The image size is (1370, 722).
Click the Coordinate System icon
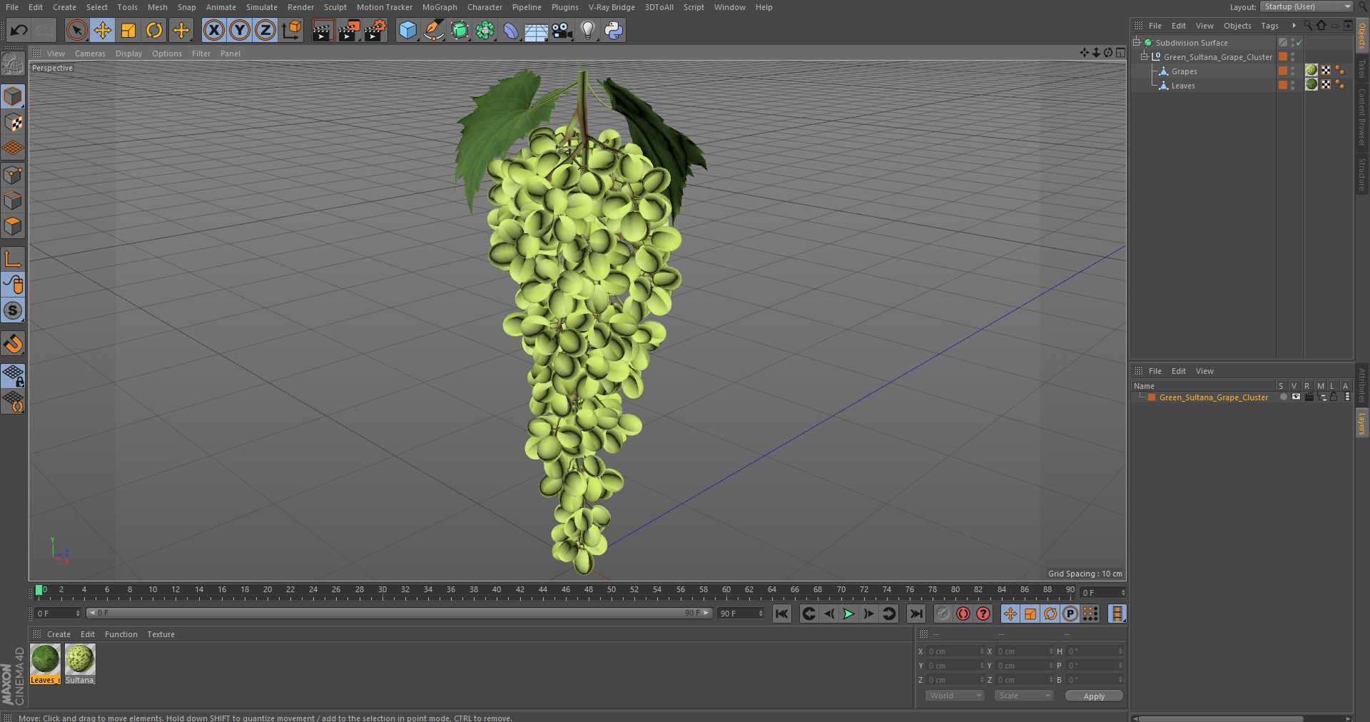(292, 30)
